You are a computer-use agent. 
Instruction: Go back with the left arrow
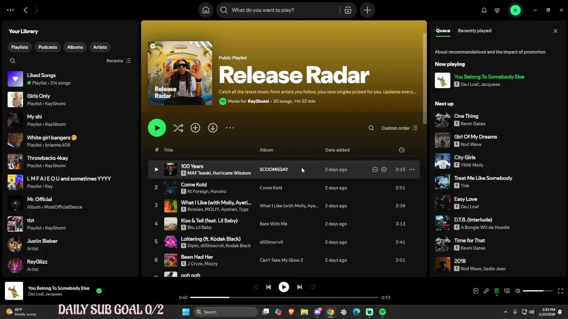[x=26, y=10]
